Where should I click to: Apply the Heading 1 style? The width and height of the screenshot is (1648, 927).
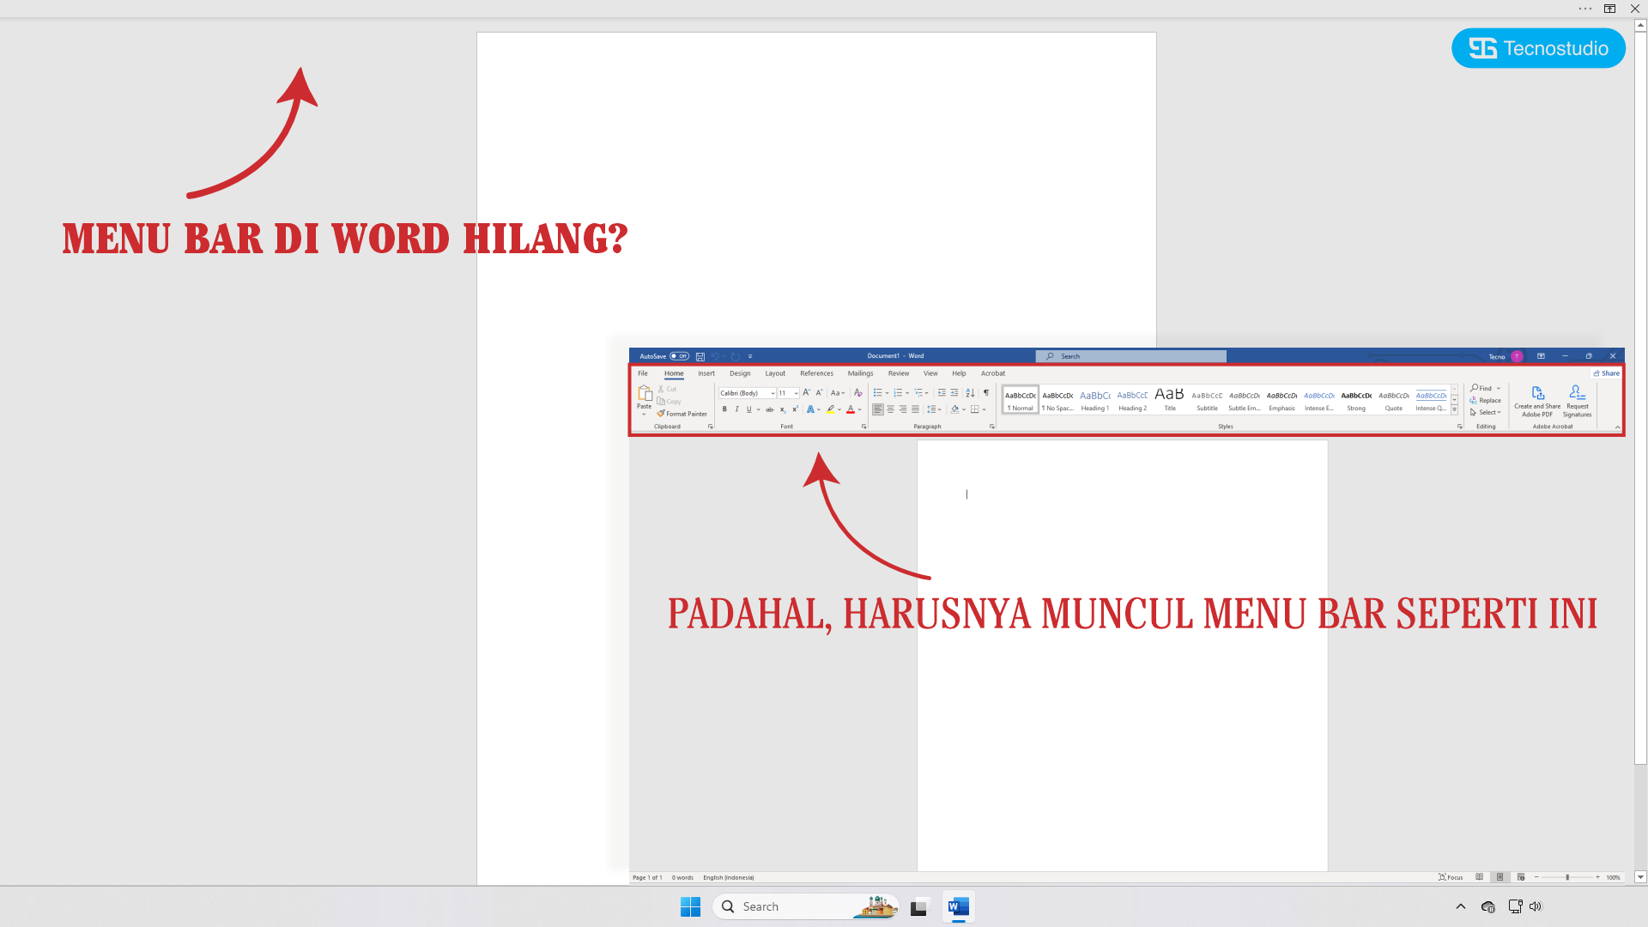tap(1095, 400)
